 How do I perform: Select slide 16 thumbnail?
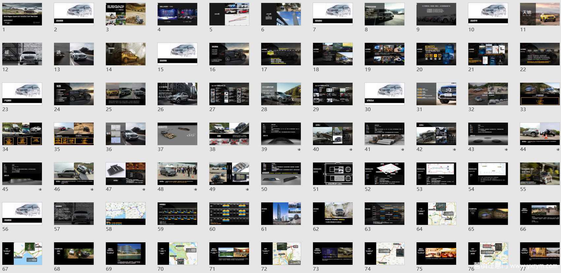229,54
